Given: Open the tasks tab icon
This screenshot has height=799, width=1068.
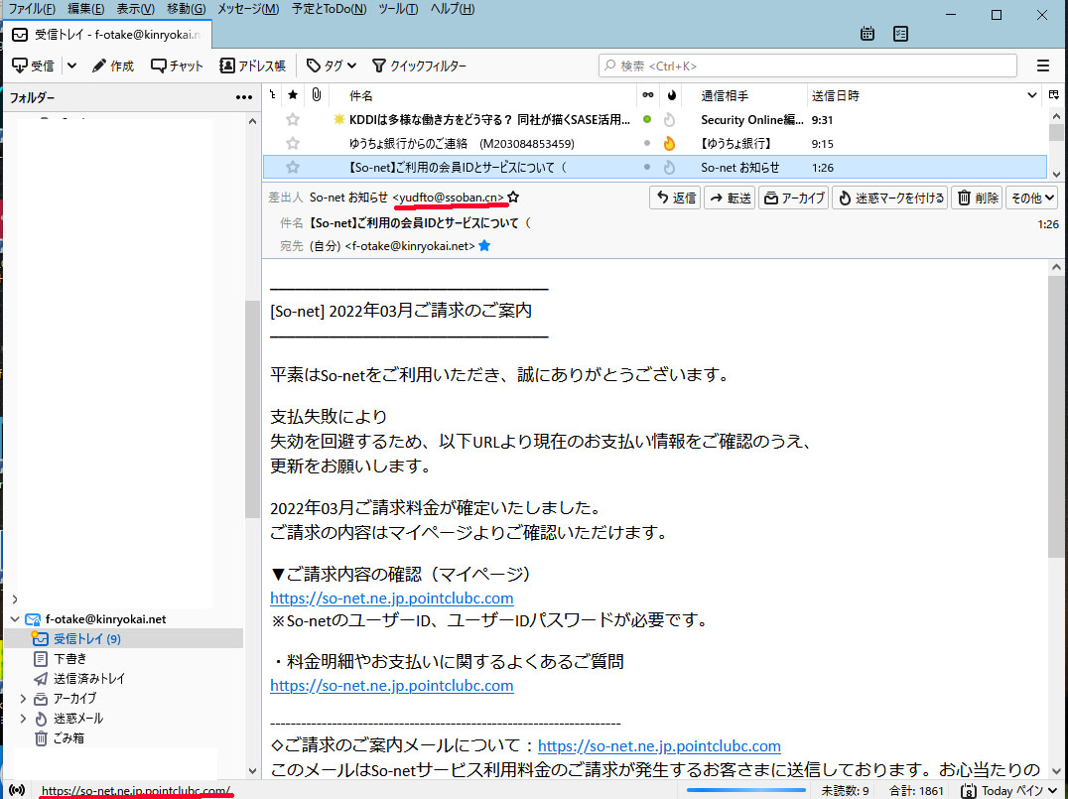Looking at the screenshot, I should click(x=900, y=34).
